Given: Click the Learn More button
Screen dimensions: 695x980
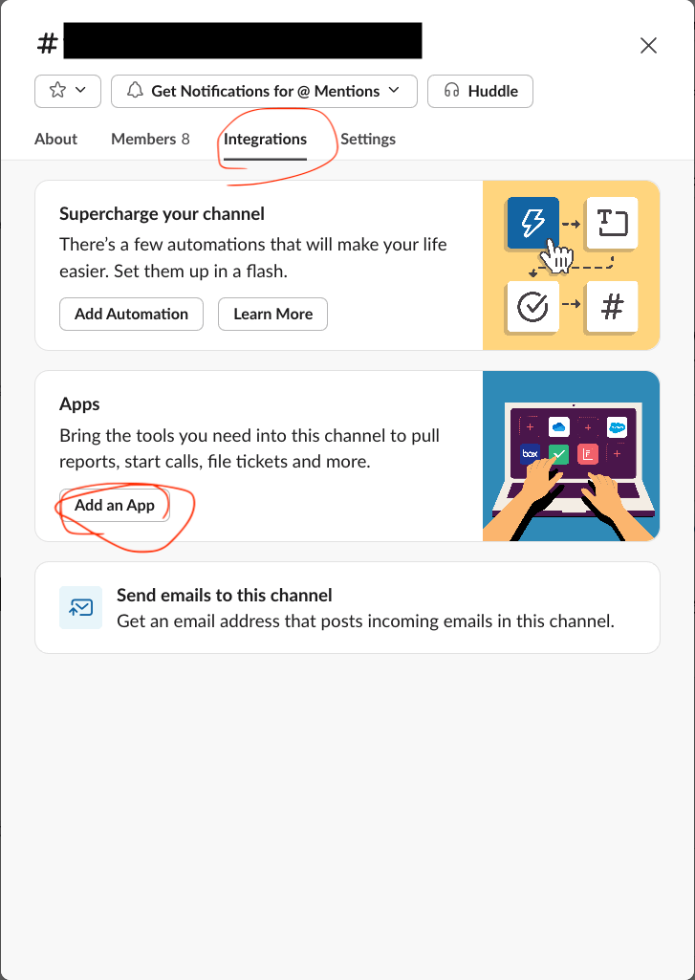Looking at the screenshot, I should pos(272,314).
